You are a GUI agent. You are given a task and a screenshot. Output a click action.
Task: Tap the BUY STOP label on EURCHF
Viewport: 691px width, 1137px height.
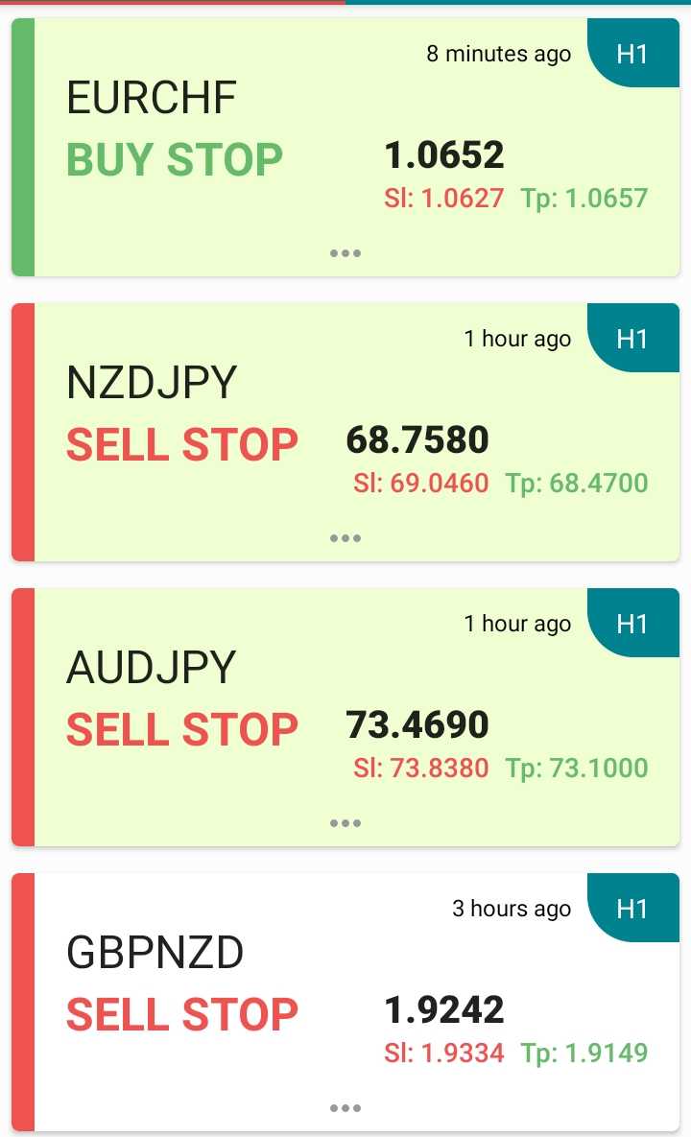tap(175, 159)
